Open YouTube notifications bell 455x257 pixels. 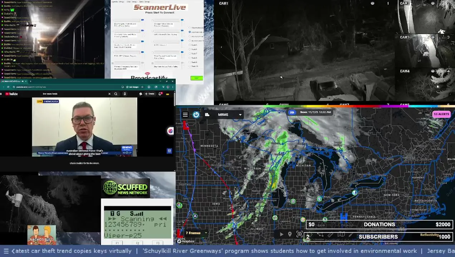point(160,94)
